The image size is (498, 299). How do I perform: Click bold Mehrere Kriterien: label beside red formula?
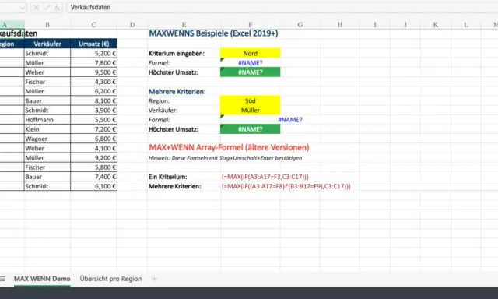[x=174, y=187]
